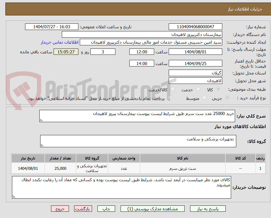Click the icon next to the payment note row
The image size is (271, 218).
point(170,97)
